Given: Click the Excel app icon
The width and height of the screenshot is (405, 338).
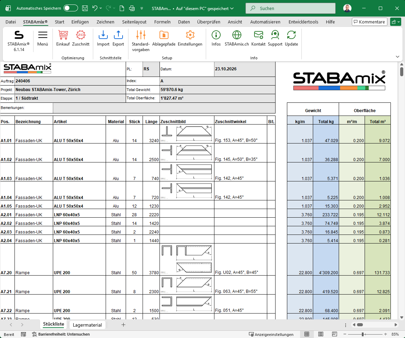Looking at the screenshot, I should (8, 8).
